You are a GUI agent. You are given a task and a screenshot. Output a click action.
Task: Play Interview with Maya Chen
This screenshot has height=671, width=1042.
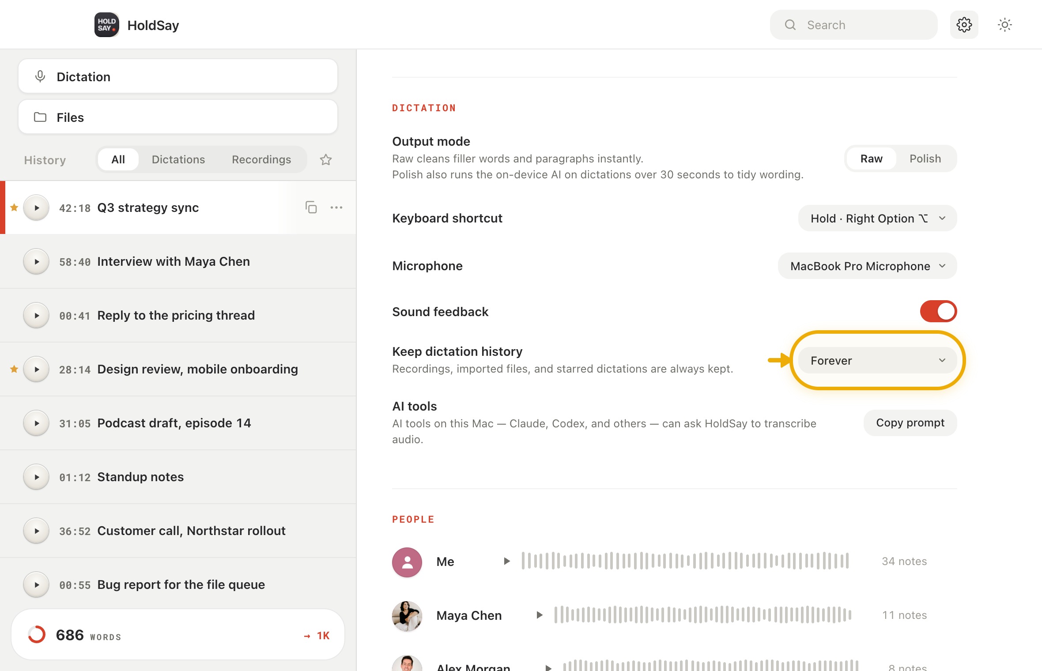coord(36,261)
